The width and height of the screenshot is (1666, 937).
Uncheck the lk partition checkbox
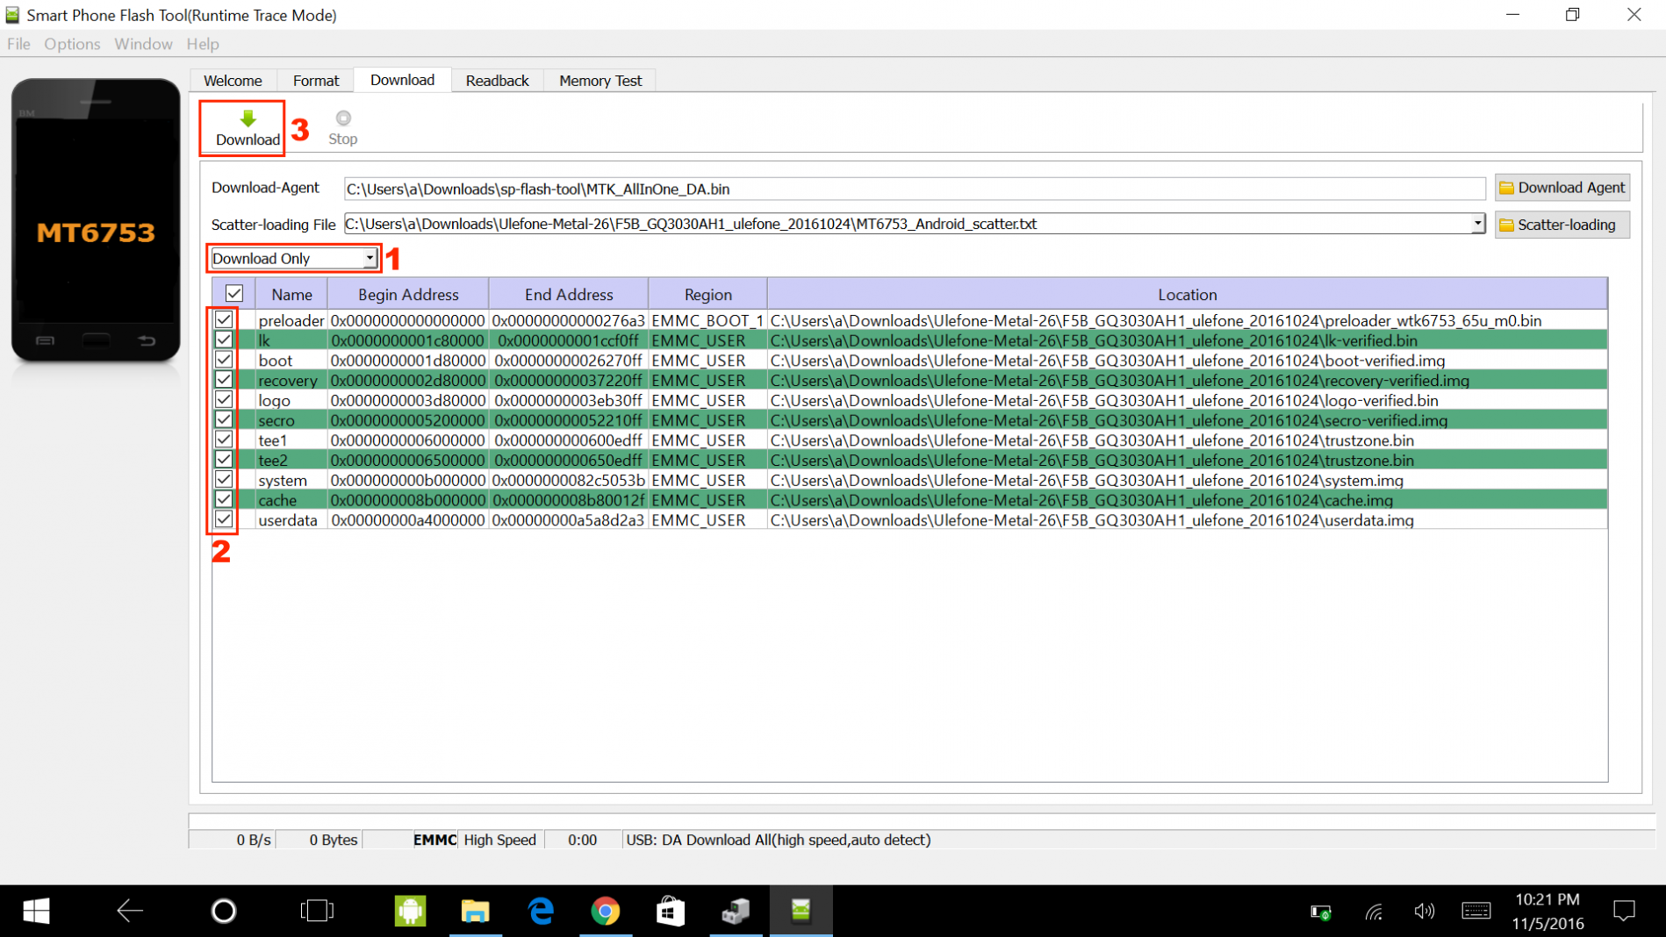[x=224, y=340]
